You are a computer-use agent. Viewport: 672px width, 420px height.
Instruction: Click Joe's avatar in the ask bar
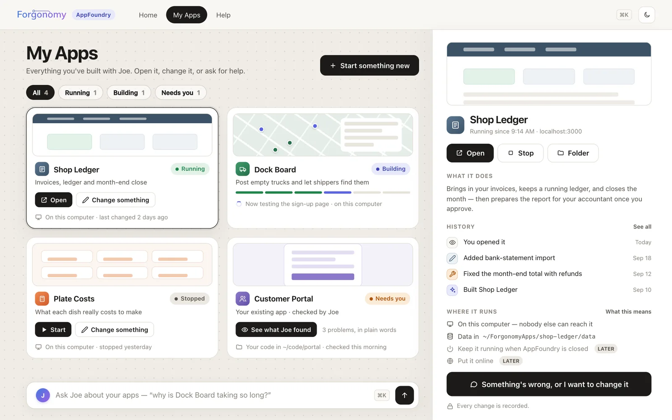[x=43, y=395]
